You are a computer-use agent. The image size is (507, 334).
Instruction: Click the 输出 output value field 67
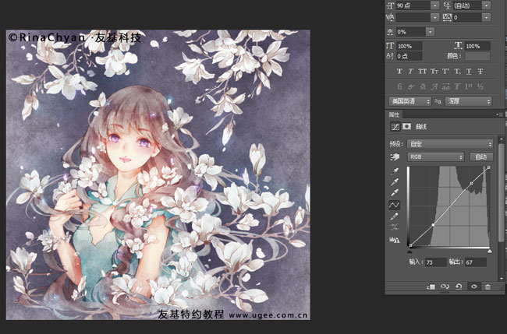[x=476, y=262]
